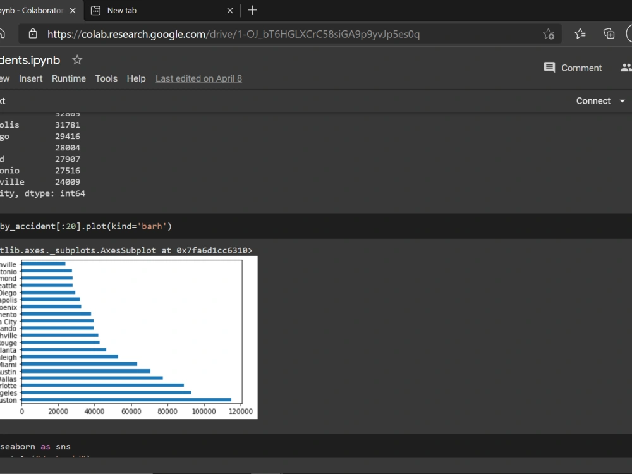632x474 pixels.
Task: Select the value 28004 in output
Action: [68, 147]
